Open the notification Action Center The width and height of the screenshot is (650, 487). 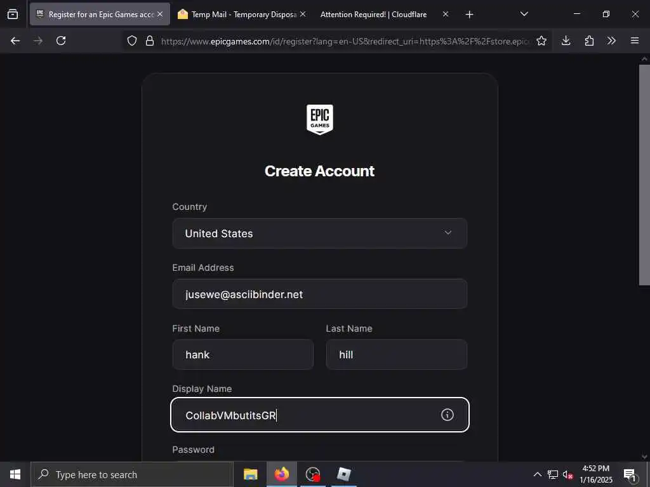pos(630,474)
